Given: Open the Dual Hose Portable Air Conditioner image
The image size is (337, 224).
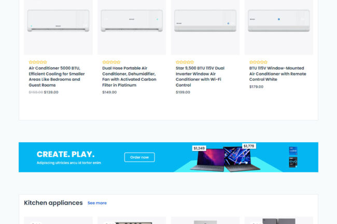Looking at the screenshot, I should [132, 27].
